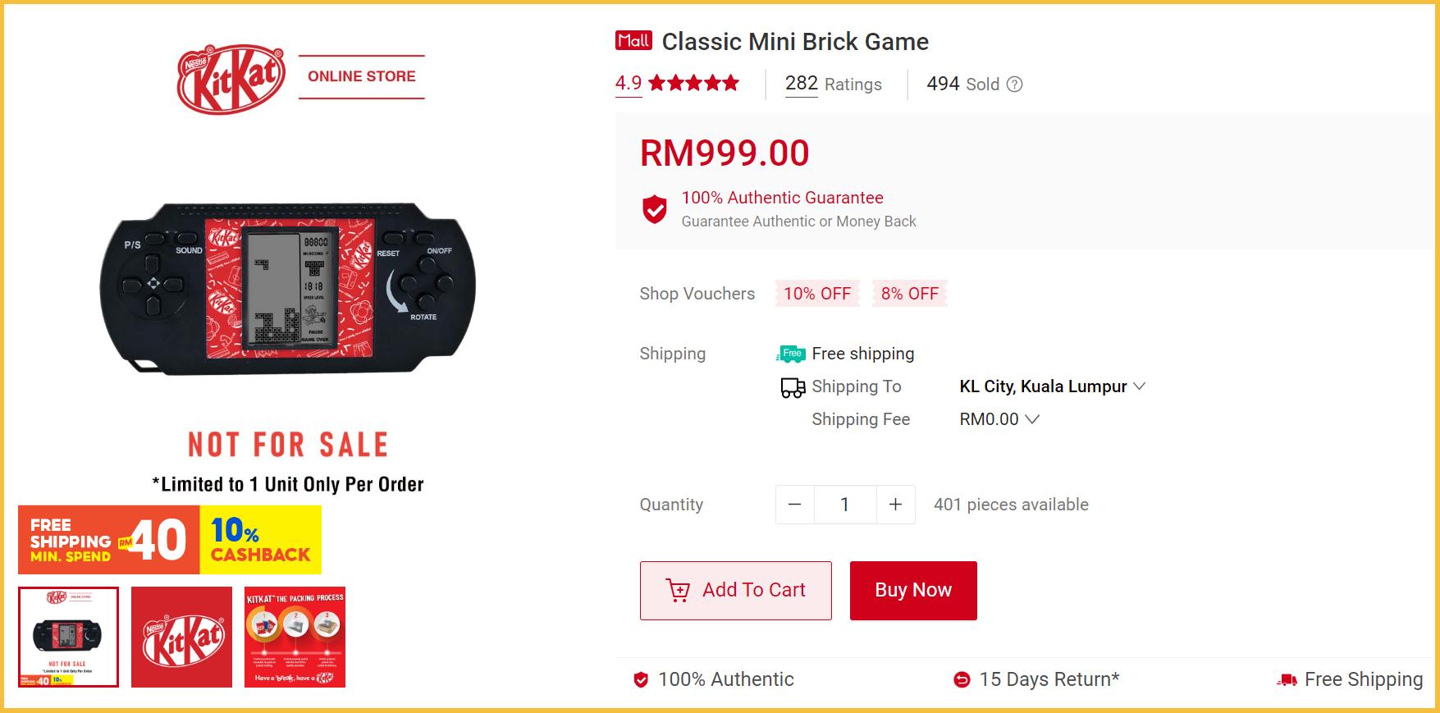Click the five-star rating stars
This screenshot has height=713, width=1440.
[x=693, y=84]
